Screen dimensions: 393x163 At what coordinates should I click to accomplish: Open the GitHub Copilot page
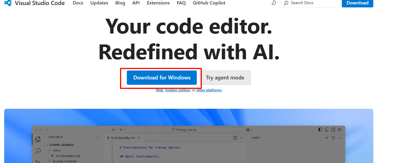(209, 3)
